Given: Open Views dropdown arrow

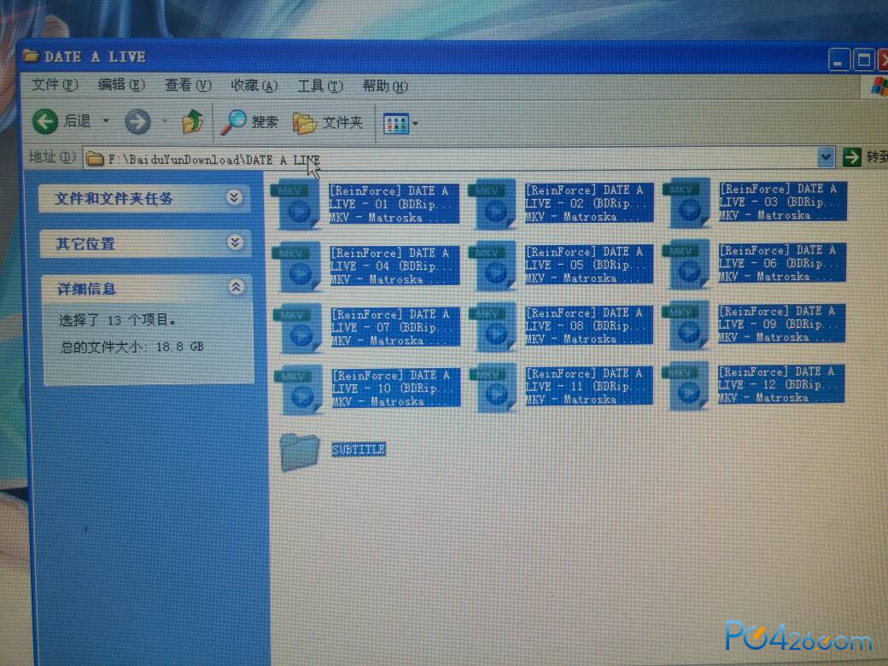Looking at the screenshot, I should [x=415, y=124].
